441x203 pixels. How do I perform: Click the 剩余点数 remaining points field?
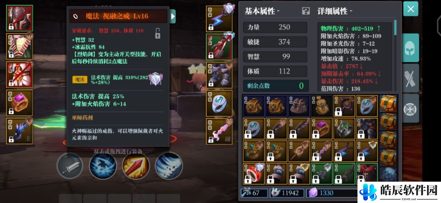276,86
